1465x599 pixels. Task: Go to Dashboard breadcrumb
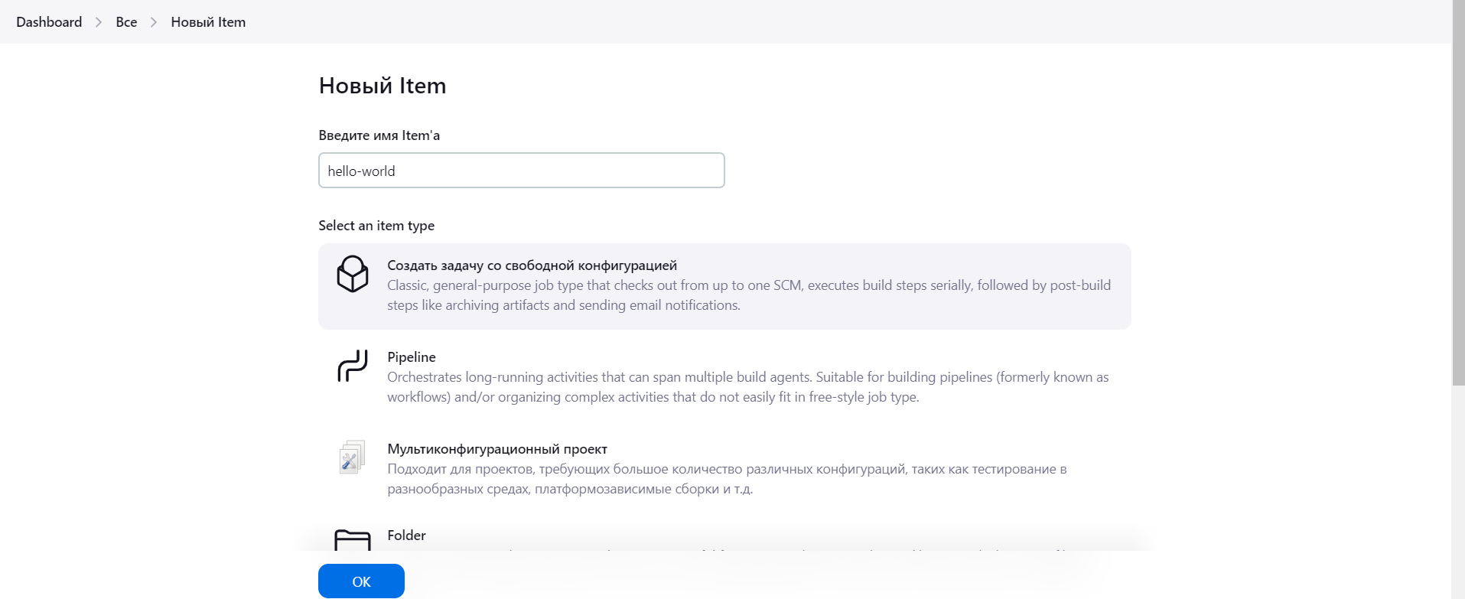[x=49, y=22]
